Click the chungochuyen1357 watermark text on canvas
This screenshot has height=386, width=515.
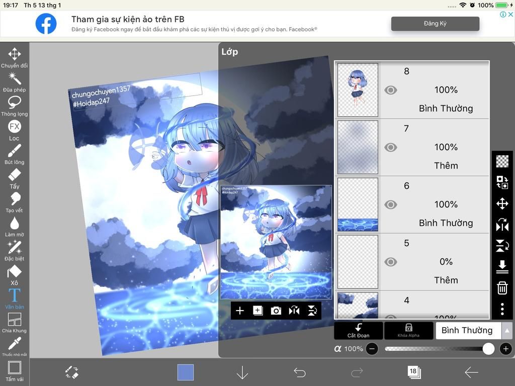[101, 92]
